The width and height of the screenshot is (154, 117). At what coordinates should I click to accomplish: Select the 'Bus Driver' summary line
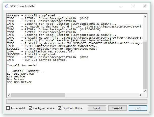point(16,79)
